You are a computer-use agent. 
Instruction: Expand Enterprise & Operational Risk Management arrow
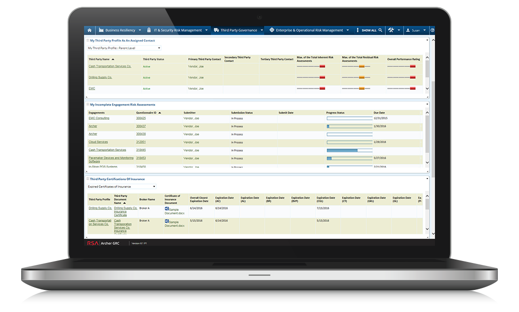[x=347, y=30]
